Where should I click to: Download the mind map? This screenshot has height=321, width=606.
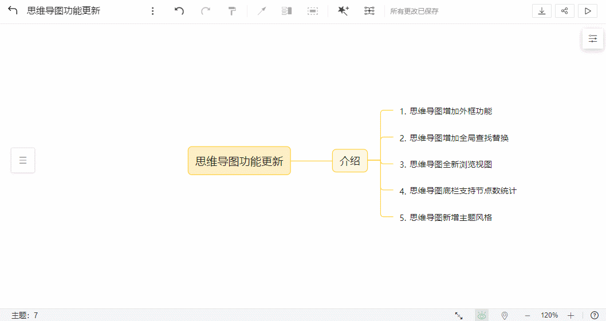click(x=542, y=11)
